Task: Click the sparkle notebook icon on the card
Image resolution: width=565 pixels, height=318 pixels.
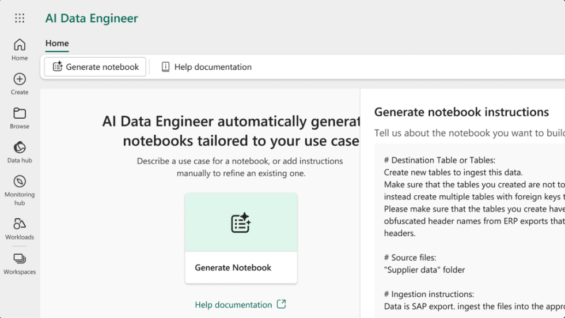Action: (x=241, y=223)
